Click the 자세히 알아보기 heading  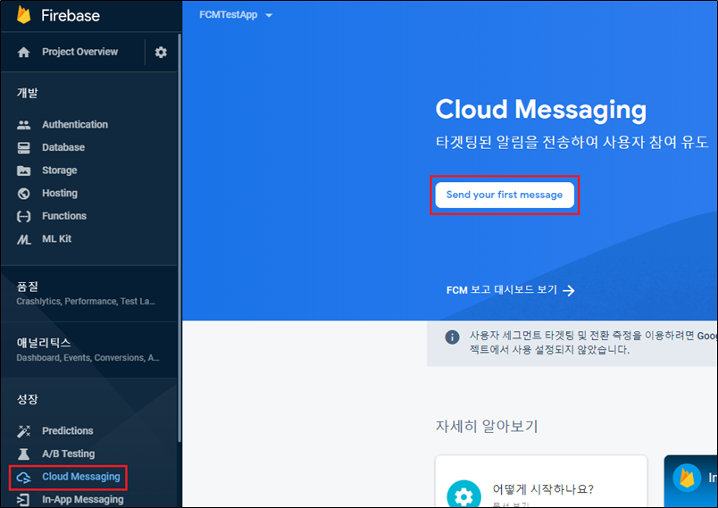pyautogui.click(x=487, y=426)
